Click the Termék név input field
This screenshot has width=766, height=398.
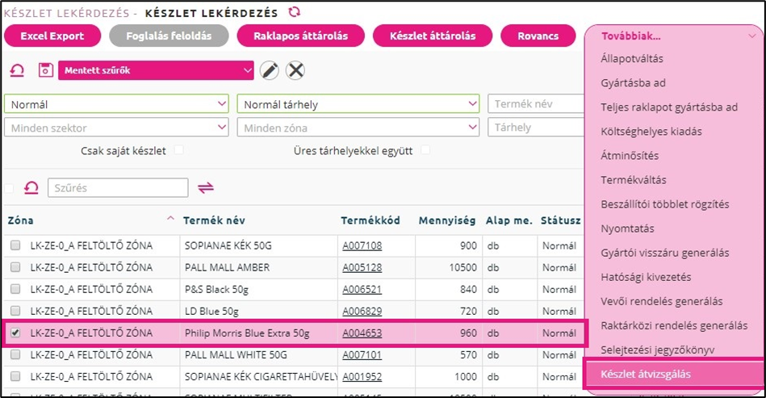tap(536, 104)
